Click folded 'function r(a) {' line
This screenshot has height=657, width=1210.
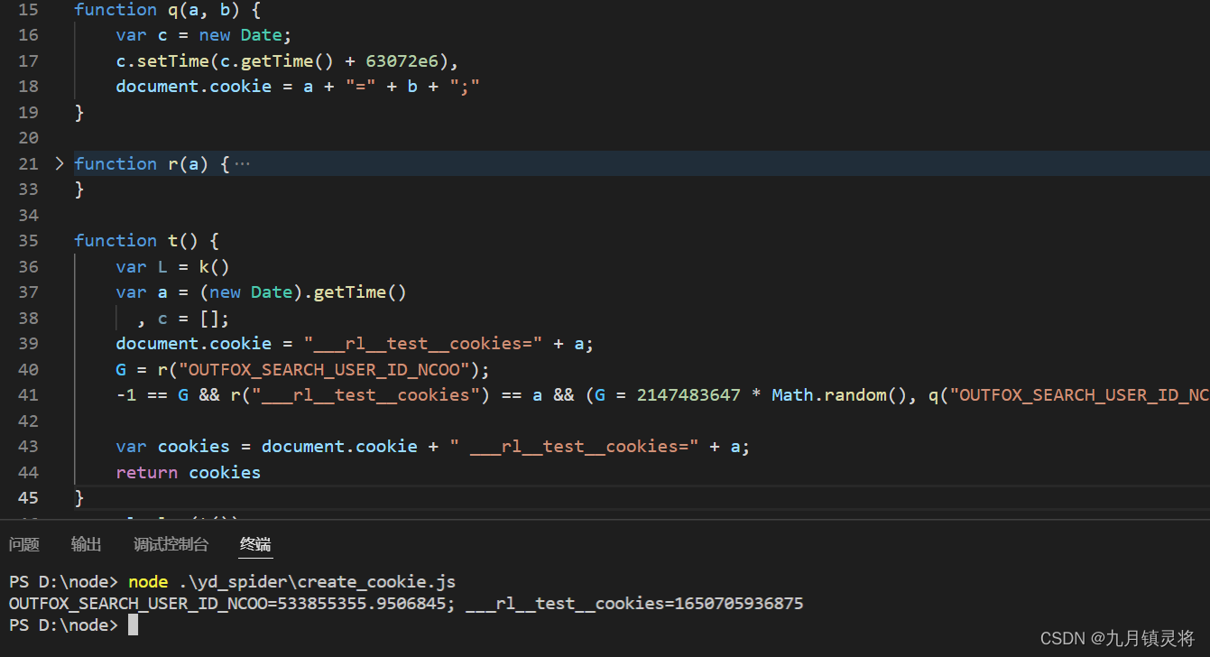(x=152, y=163)
